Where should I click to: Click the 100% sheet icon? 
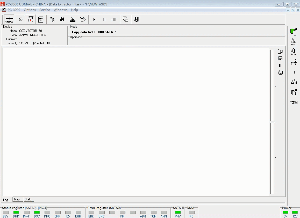[41, 19]
